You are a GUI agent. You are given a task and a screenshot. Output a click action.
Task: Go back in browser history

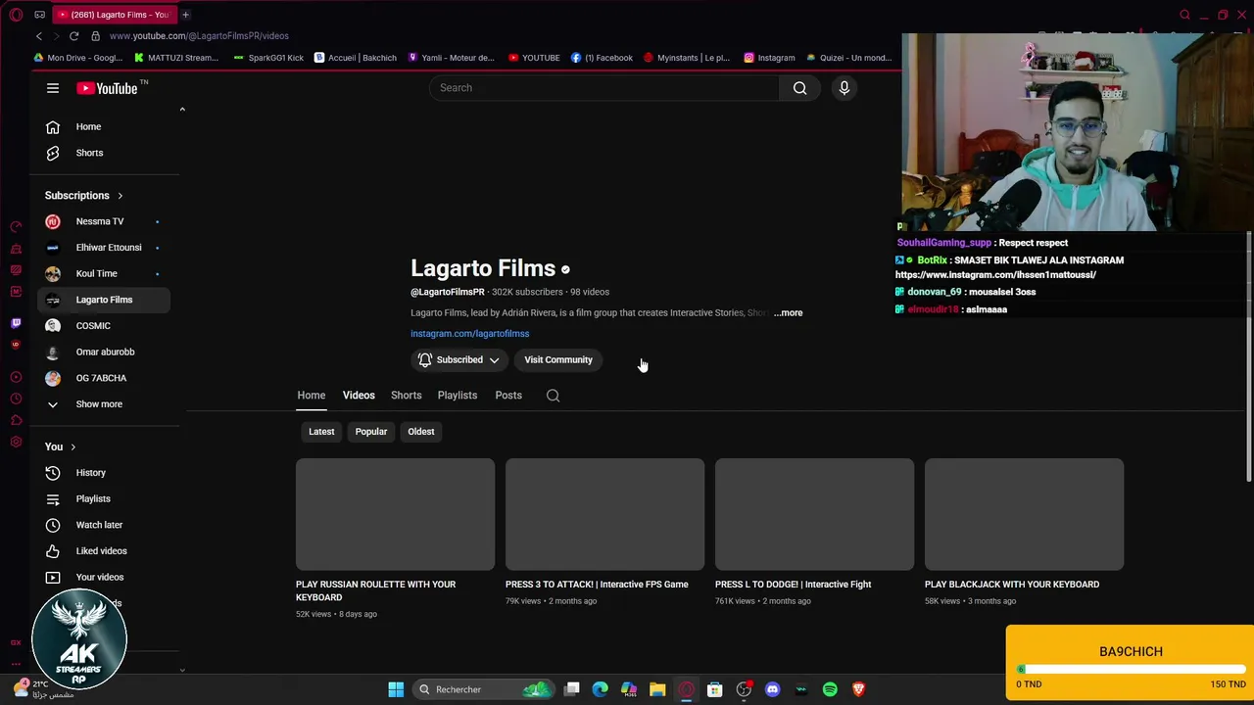point(39,36)
